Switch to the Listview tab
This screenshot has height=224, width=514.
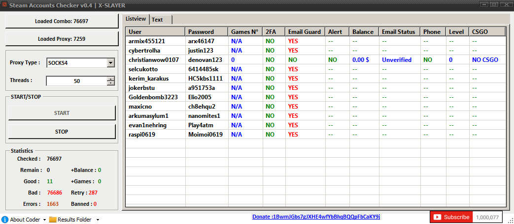pos(136,19)
